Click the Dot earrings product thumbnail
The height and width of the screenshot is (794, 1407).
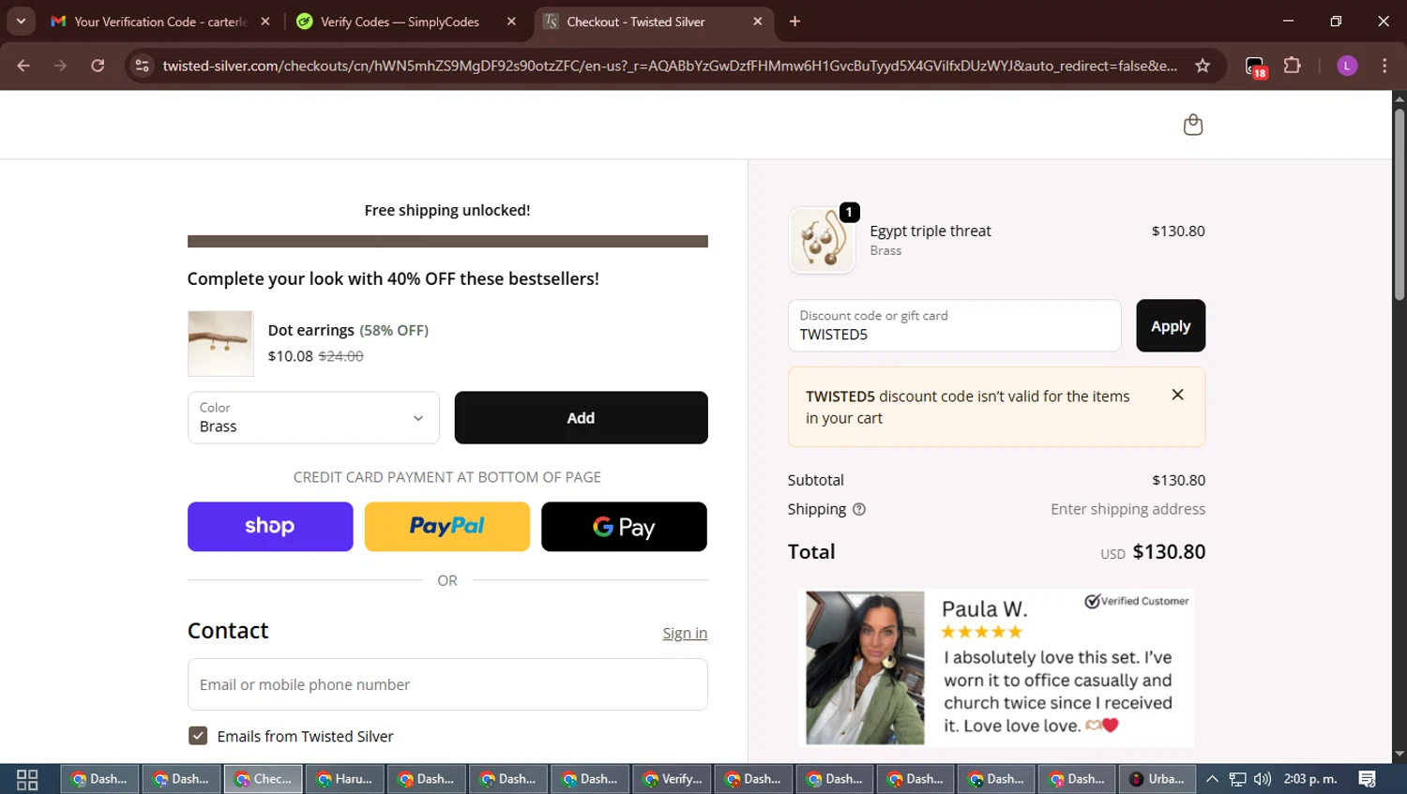tap(220, 343)
